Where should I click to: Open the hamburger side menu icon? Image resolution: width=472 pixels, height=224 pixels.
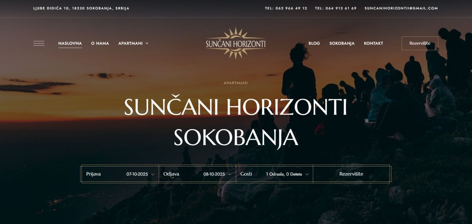[x=39, y=43]
